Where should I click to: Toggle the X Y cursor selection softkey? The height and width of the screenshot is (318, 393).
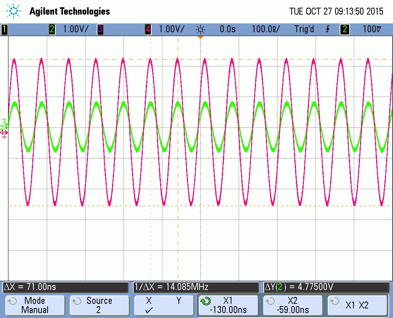coord(164,305)
